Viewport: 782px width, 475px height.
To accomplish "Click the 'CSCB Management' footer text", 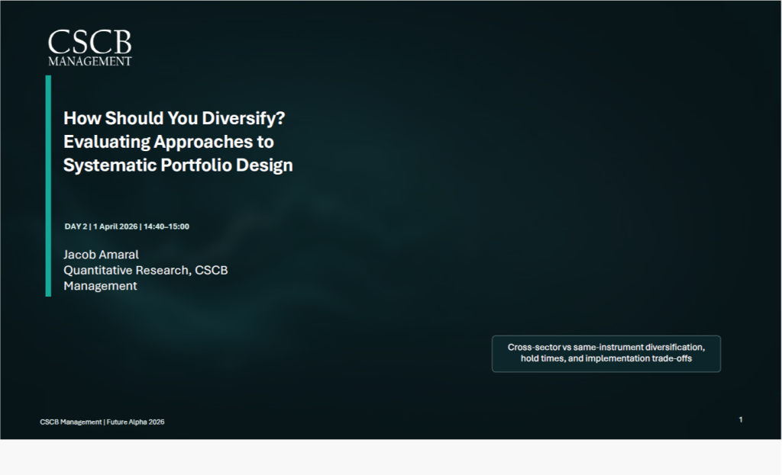I will point(70,422).
